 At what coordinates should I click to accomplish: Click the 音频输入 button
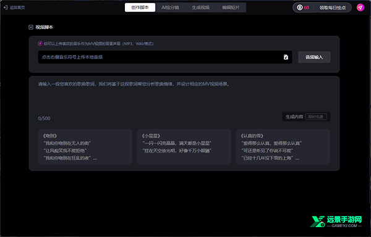(314, 57)
